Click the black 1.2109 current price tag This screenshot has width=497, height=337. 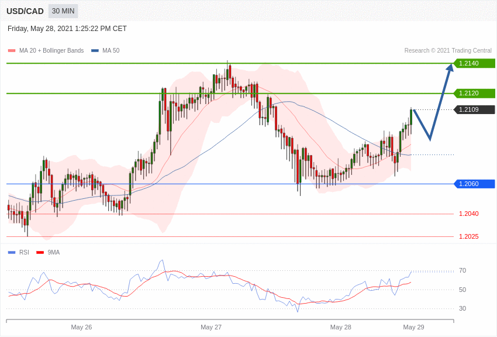(474, 109)
